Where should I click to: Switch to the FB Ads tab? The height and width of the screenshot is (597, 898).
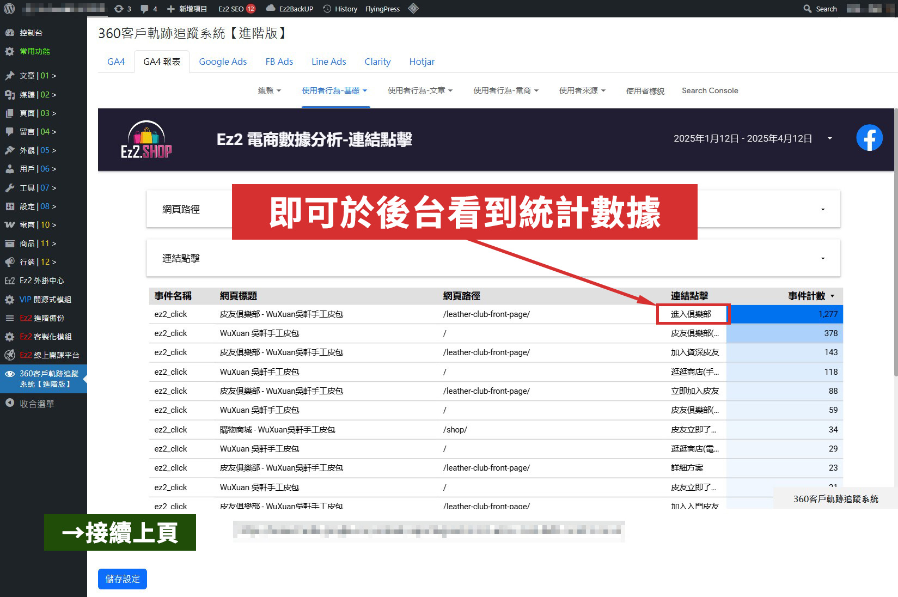[279, 62]
